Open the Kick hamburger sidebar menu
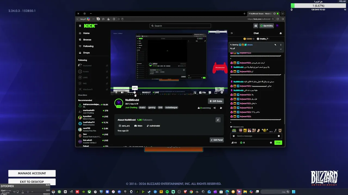Screen dimensions: 348x195 (x=80, y=26)
